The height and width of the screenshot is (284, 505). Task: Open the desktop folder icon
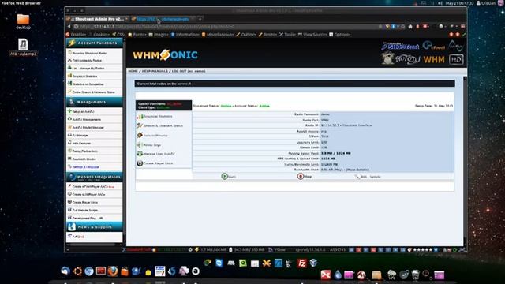pyautogui.click(x=23, y=20)
